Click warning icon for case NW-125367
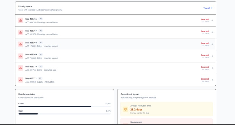This screenshot has width=235, height=125. [x=20, y=32]
